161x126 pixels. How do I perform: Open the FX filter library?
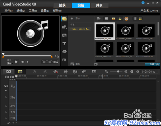point(64,60)
